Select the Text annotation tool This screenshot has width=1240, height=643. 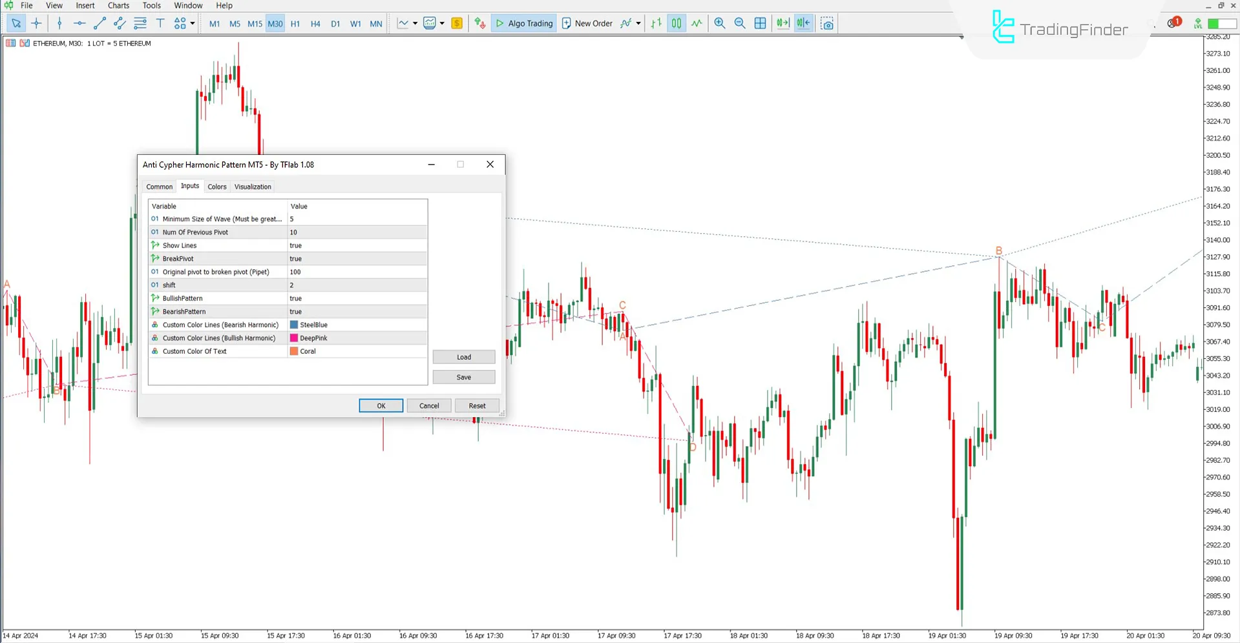160,23
